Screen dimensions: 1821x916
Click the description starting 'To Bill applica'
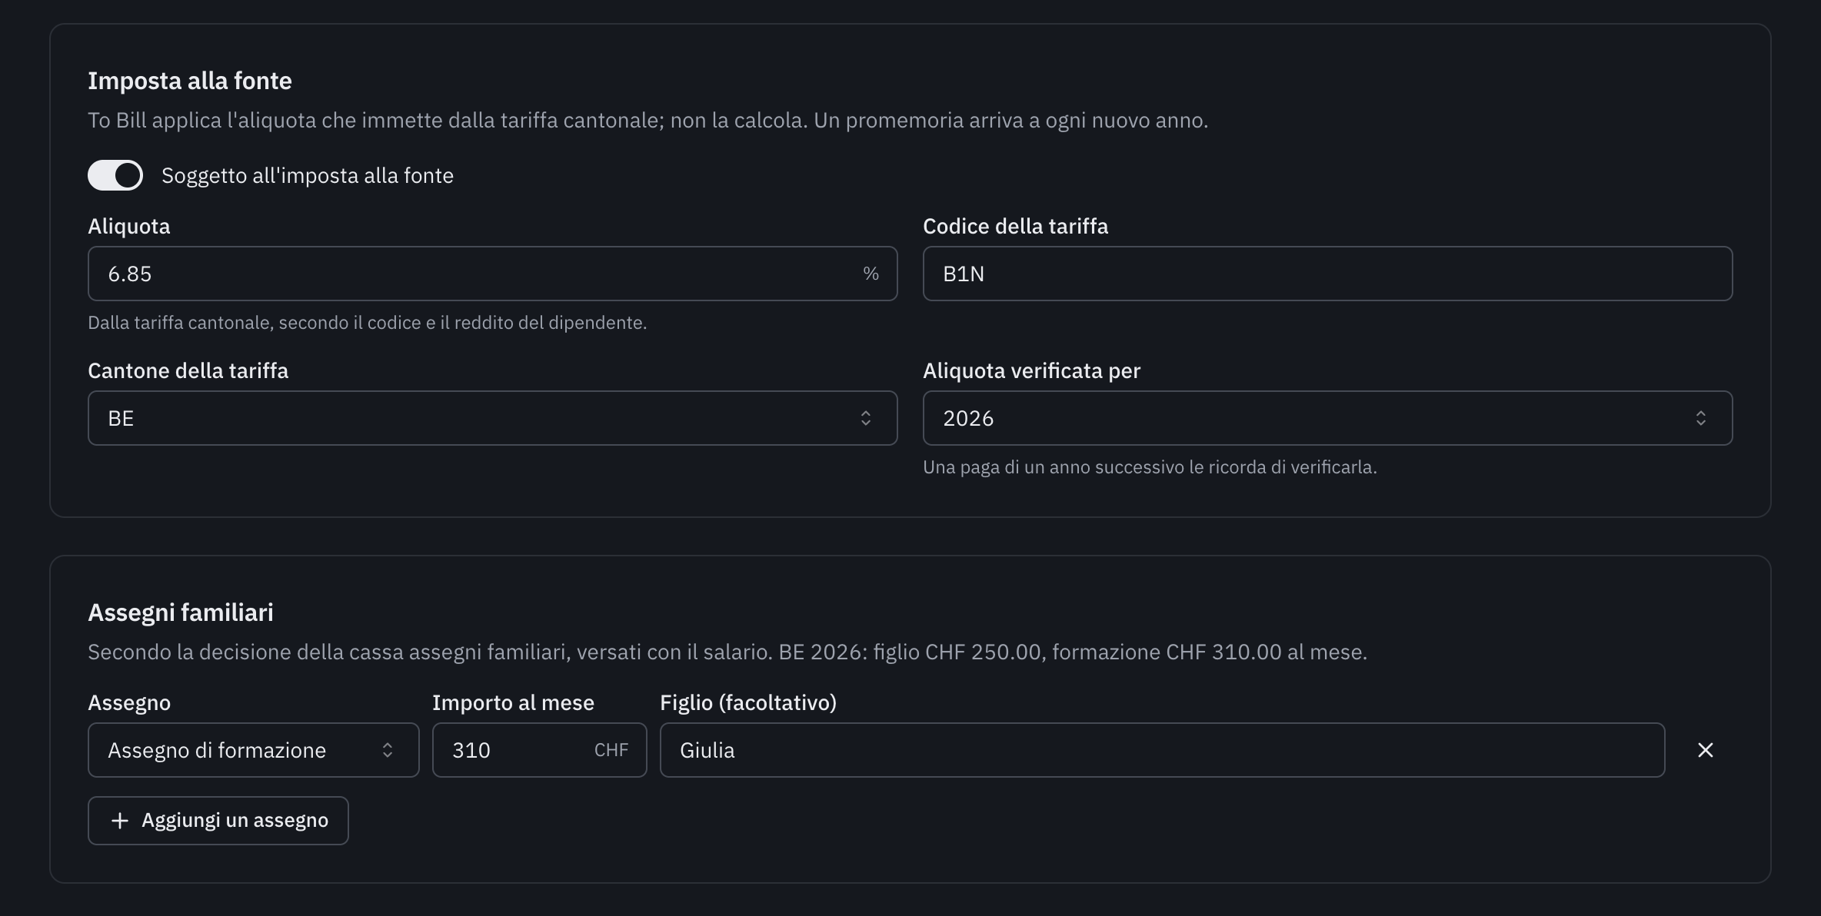(648, 121)
